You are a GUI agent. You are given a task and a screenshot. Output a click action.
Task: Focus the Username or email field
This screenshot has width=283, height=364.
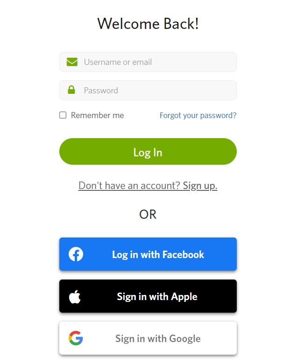click(x=148, y=62)
